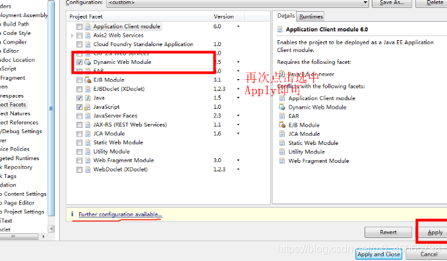Check the Axis2 Web Services facet
The image size is (447, 261).
coord(80,36)
